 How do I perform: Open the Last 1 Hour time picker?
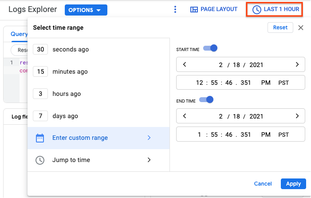(x=275, y=9)
